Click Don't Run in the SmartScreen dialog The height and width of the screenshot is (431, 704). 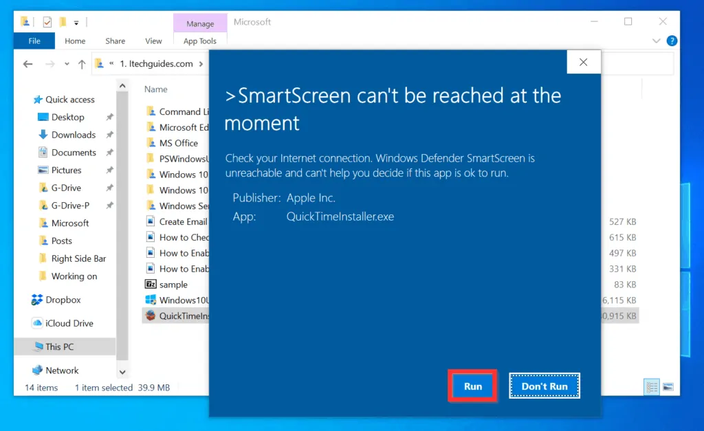(544, 386)
